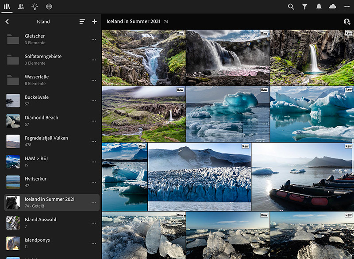Open the inflatable boats photo thumbnail

pos(302,176)
